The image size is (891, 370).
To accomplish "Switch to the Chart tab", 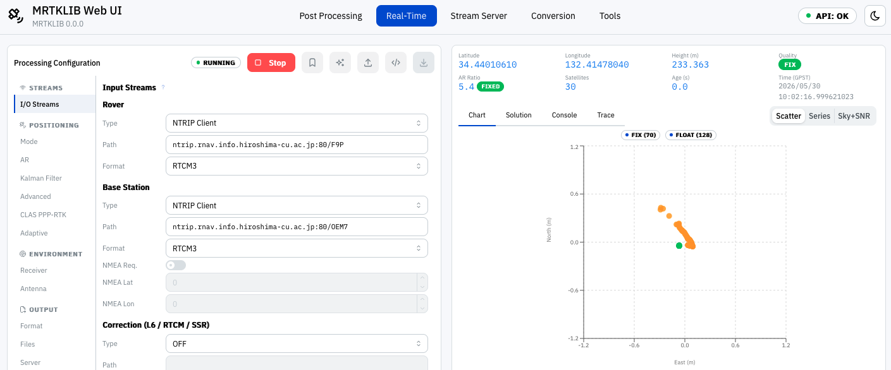I will (477, 115).
